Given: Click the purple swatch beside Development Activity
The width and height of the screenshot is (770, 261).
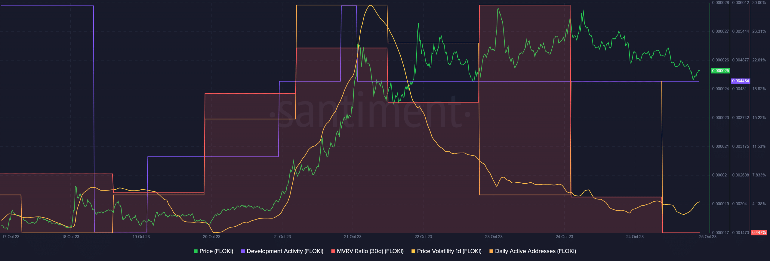Looking at the screenshot, I should (x=243, y=251).
